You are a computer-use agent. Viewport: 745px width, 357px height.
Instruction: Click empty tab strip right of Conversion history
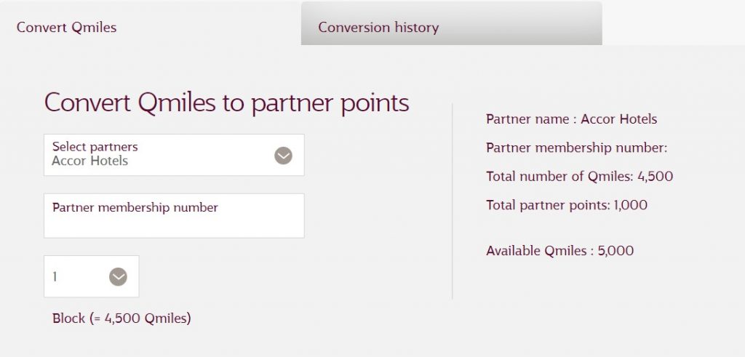[x=673, y=24]
